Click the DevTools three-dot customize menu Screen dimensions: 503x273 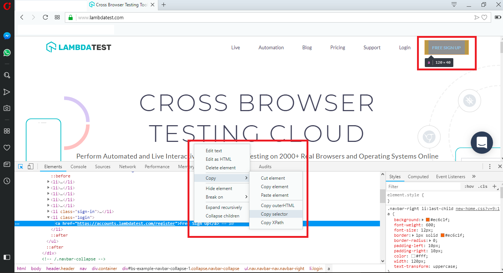click(x=490, y=167)
